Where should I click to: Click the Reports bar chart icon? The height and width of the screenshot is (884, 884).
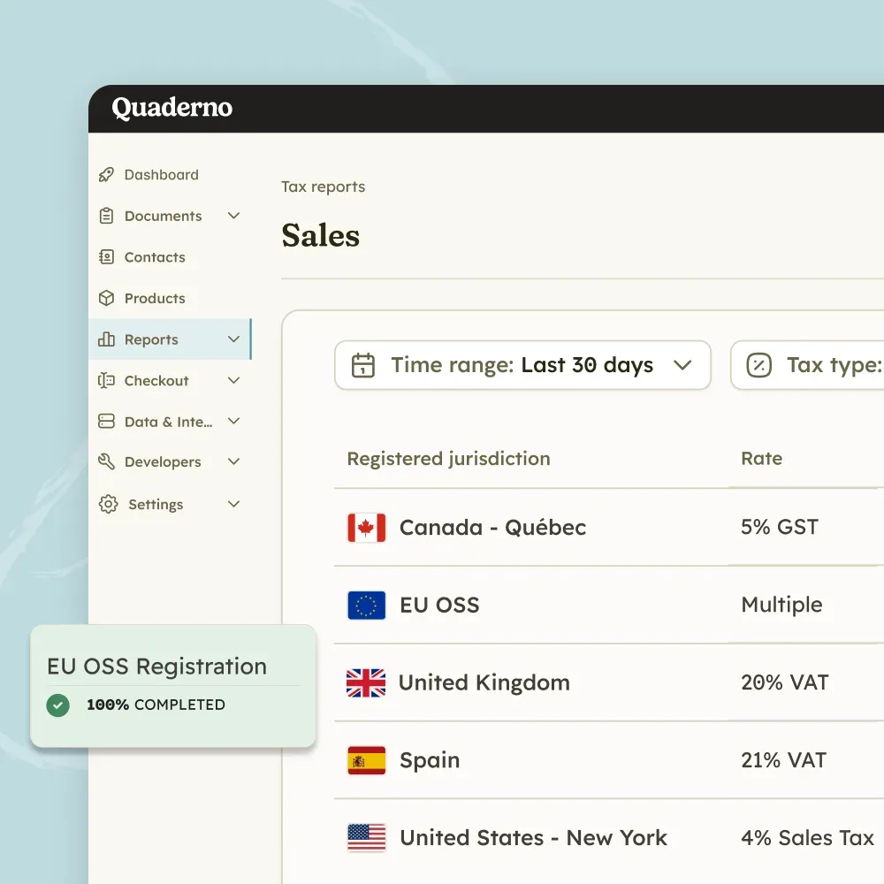pos(106,339)
